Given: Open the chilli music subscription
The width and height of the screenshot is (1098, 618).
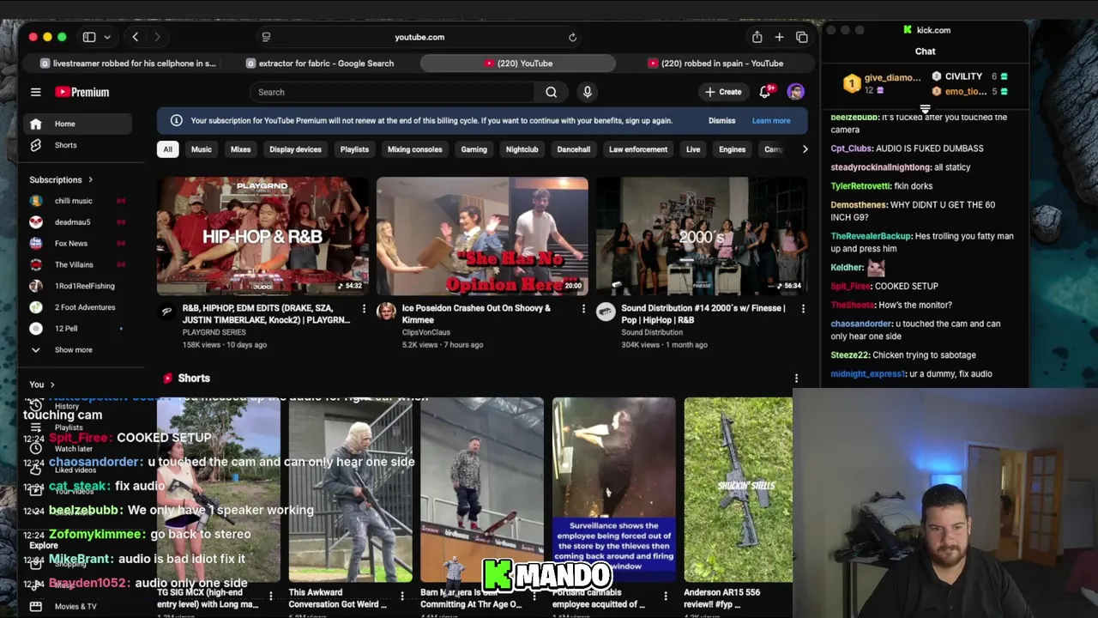Looking at the screenshot, I should coord(79,201).
